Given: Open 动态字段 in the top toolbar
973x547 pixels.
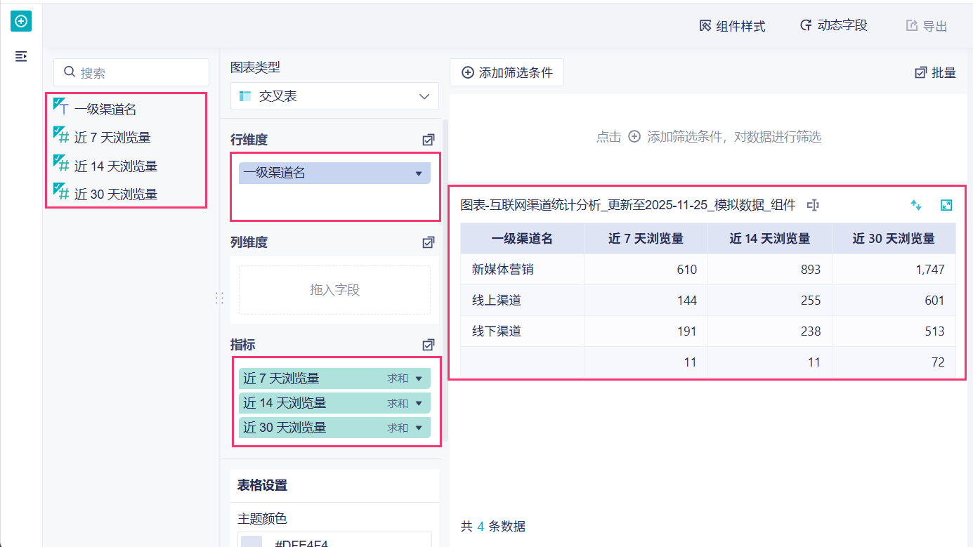Looking at the screenshot, I should pos(834,26).
